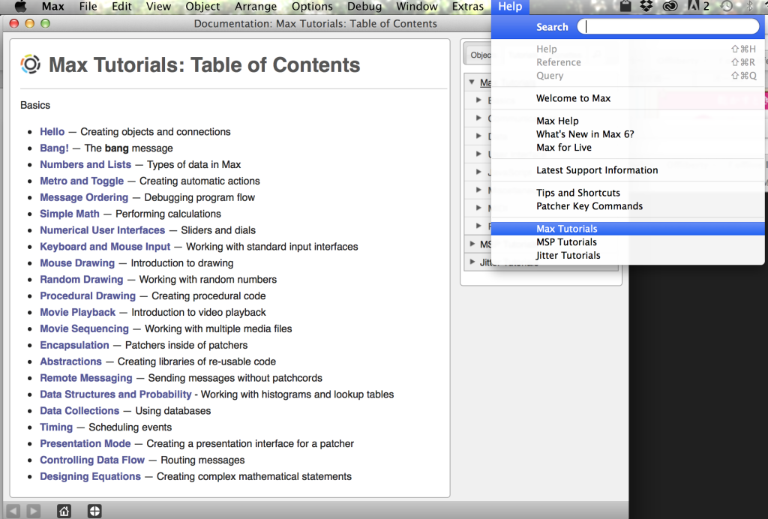This screenshot has width=768, height=519.
Task: Expand the MSP Tutorials tree section
Action: point(472,244)
